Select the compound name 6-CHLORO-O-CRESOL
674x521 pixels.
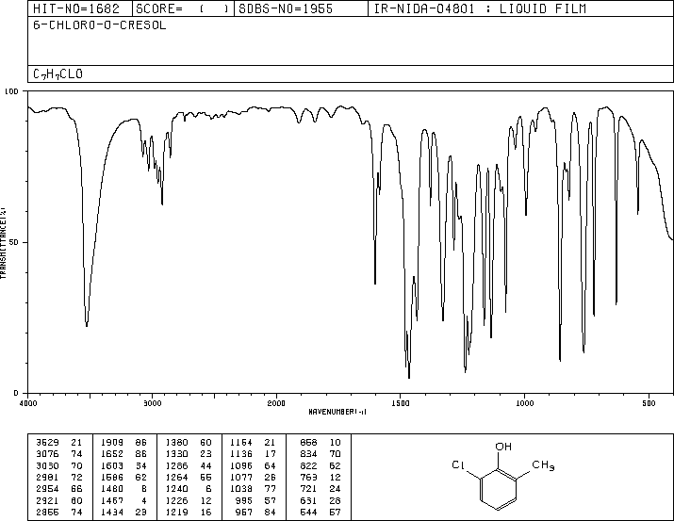coord(99,25)
